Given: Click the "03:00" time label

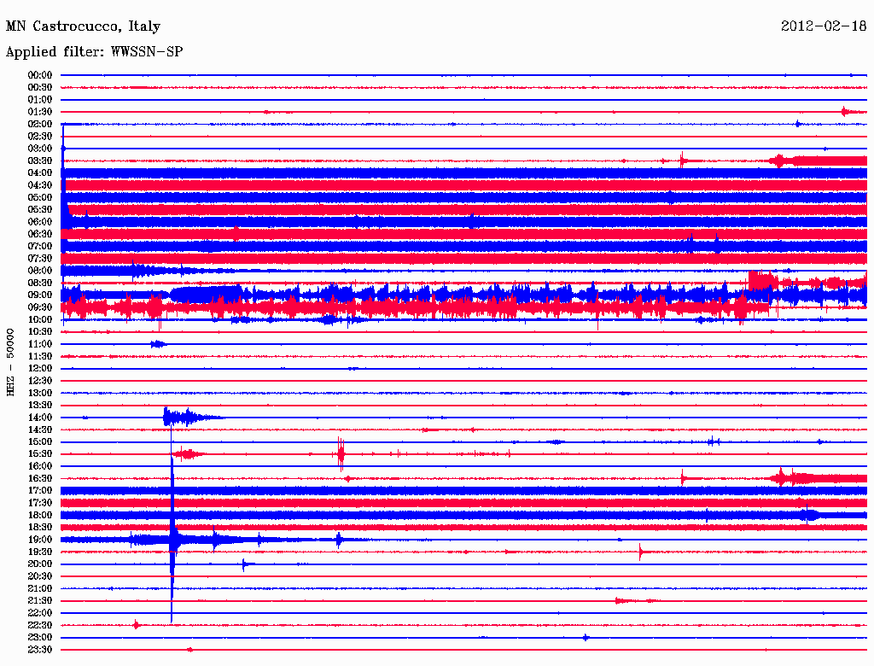Looking at the screenshot, I should (x=39, y=149).
